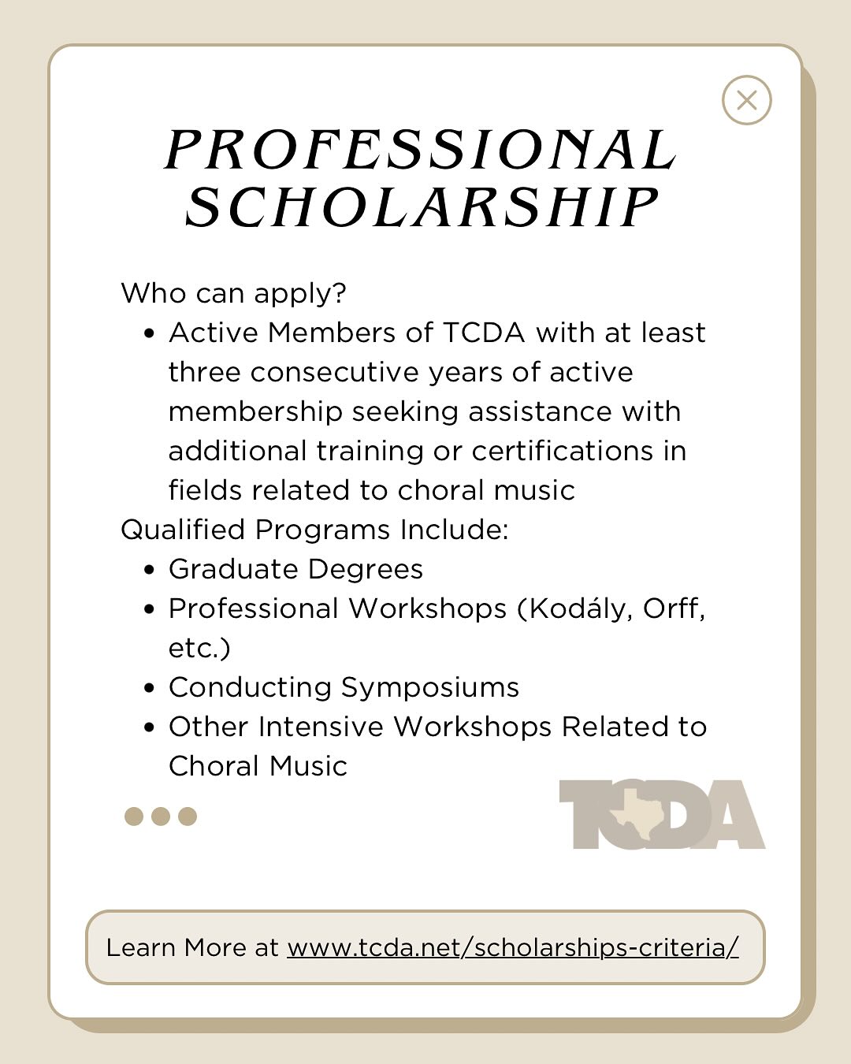This screenshot has height=1064, width=851.
Task: Click the SCHOLARSHIP heading word
Action: point(422,207)
